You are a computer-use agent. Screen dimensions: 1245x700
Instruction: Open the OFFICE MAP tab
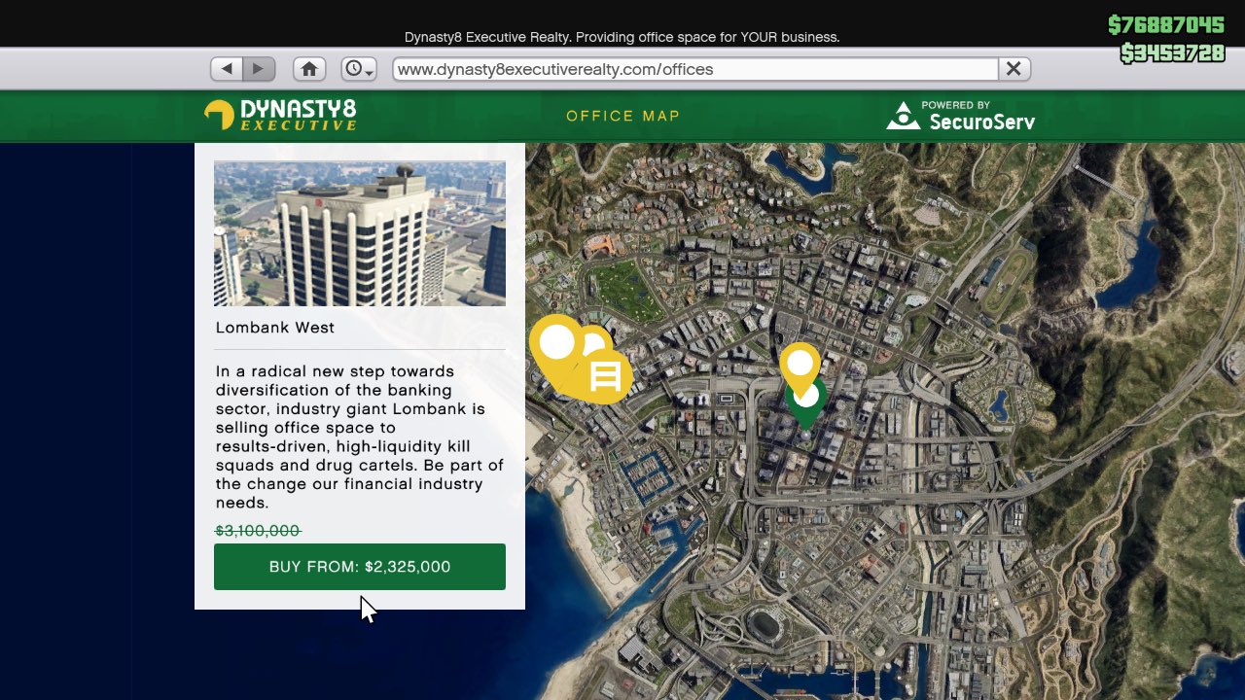pos(623,116)
